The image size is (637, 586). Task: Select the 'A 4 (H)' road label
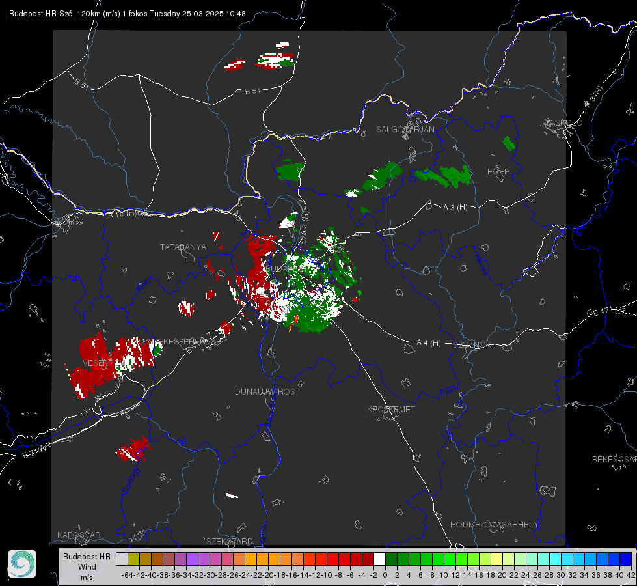(x=429, y=343)
